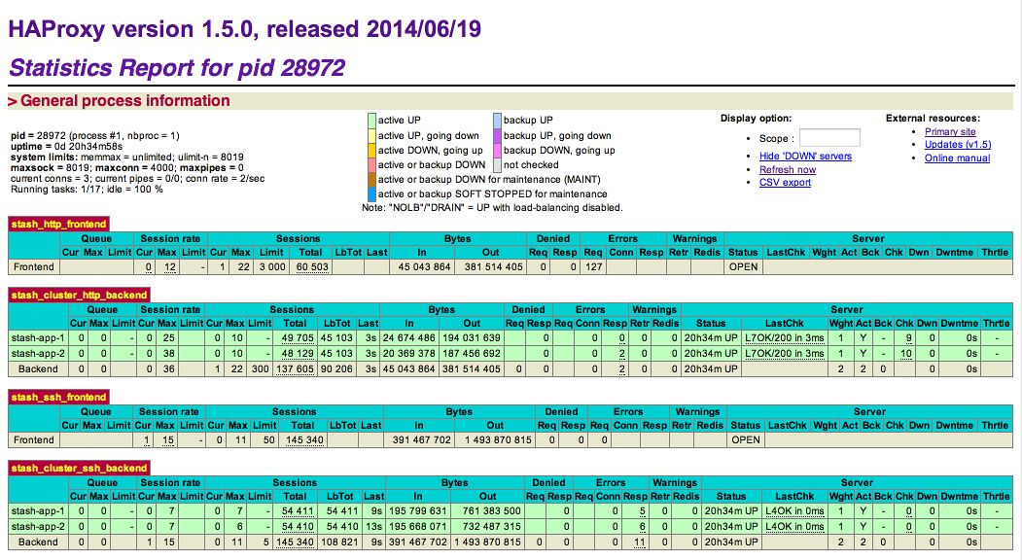Click the Statistics Report for pid 28972 heading
The height and width of the screenshot is (560, 1022).
click(177, 68)
